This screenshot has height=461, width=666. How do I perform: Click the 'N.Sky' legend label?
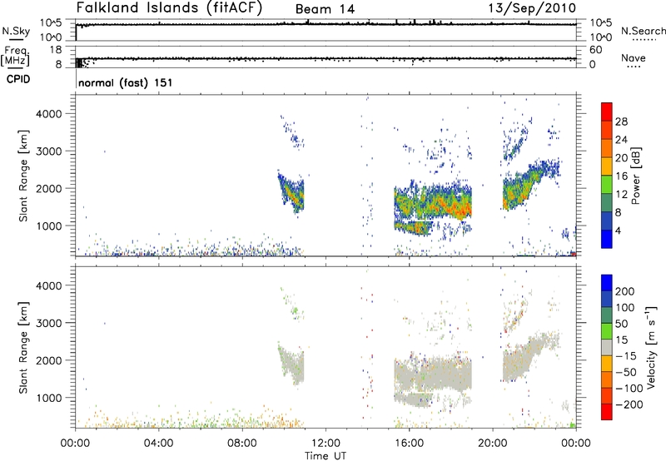(x=16, y=31)
